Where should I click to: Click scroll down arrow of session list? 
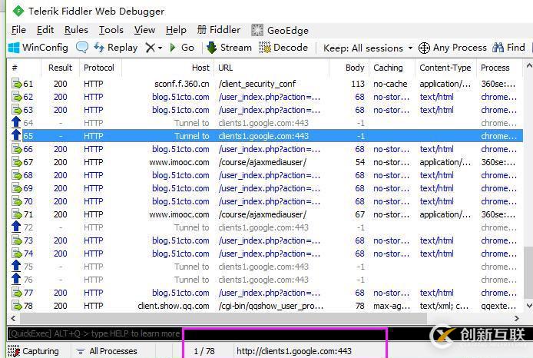pos(529,306)
